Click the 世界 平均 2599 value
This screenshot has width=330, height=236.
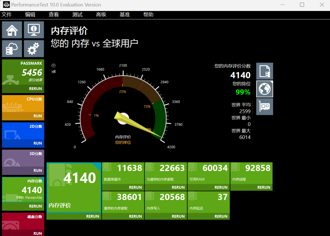pyautogui.click(x=245, y=111)
